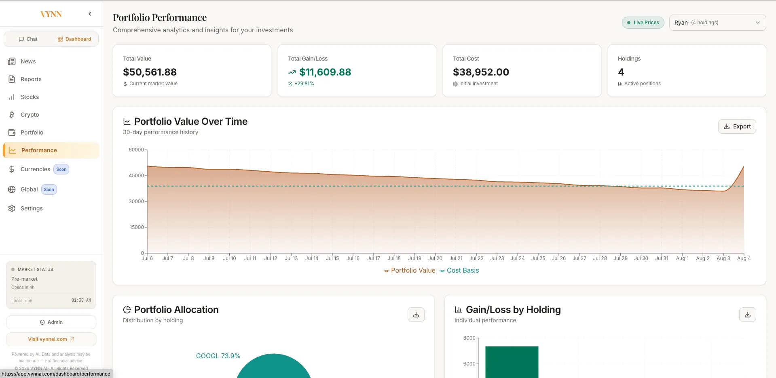Image resolution: width=776 pixels, height=378 pixels.
Task: Click the Reports document icon
Action: (x=12, y=79)
